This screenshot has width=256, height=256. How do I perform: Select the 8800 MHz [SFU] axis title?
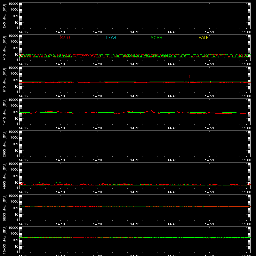click(x=4, y=208)
